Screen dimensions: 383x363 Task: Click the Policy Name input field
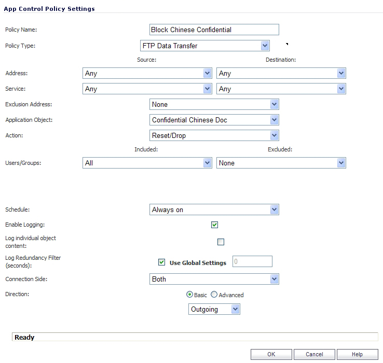214,30
